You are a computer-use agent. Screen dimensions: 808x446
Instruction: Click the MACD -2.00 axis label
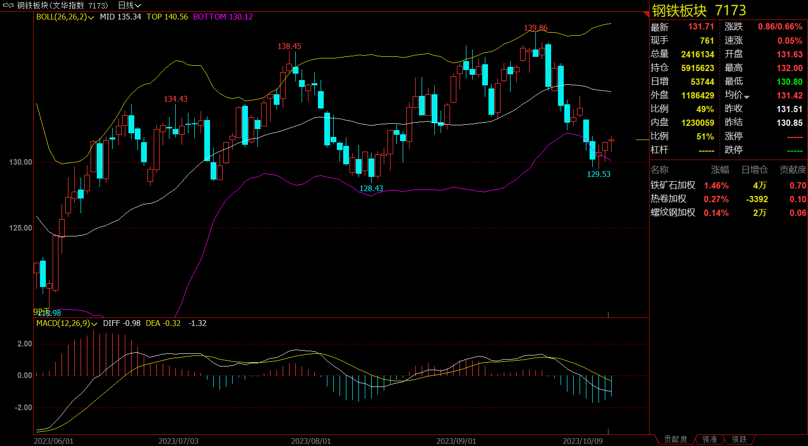point(23,408)
